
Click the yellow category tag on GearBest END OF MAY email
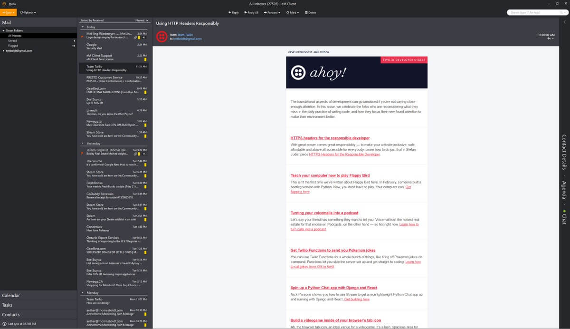[x=145, y=92]
